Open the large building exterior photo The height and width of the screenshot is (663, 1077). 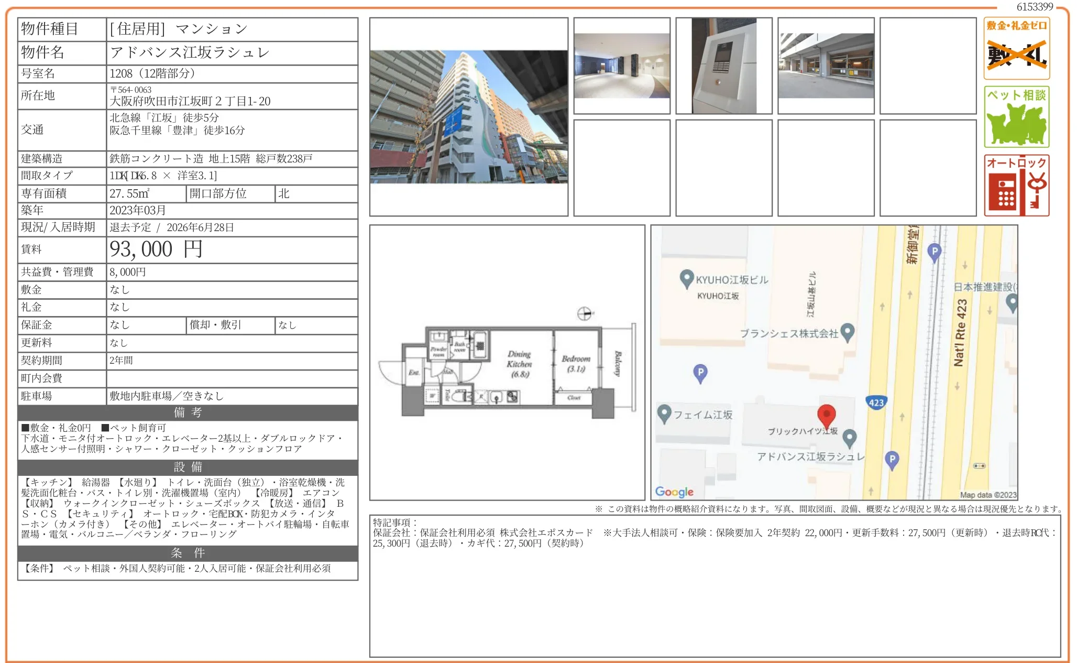(468, 117)
